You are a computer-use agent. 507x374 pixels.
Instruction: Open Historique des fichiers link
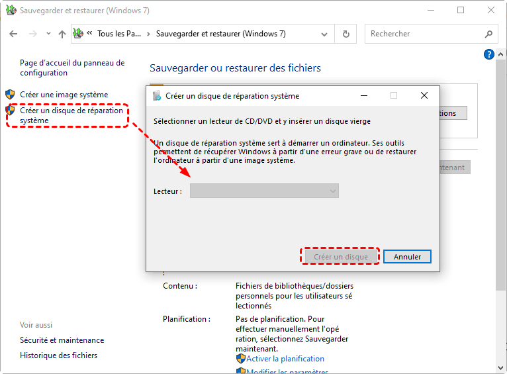[58, 355]
